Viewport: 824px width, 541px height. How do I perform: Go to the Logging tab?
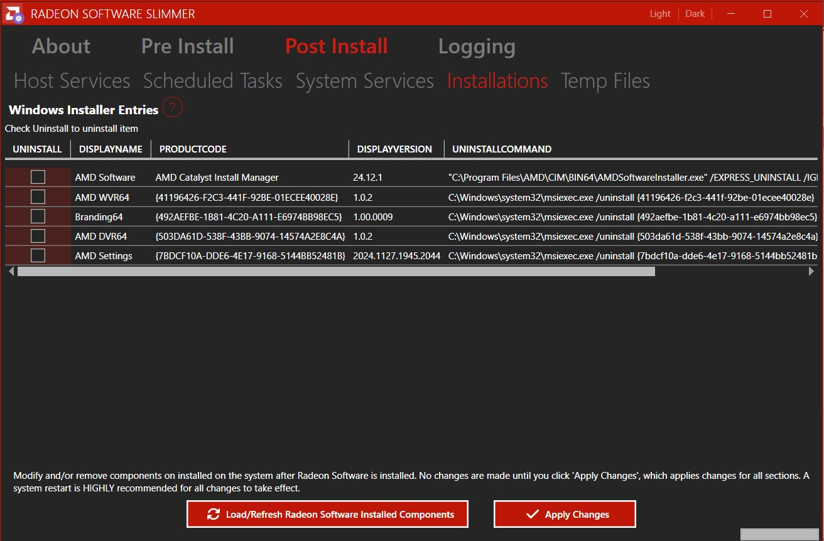(x=477, y=46)
